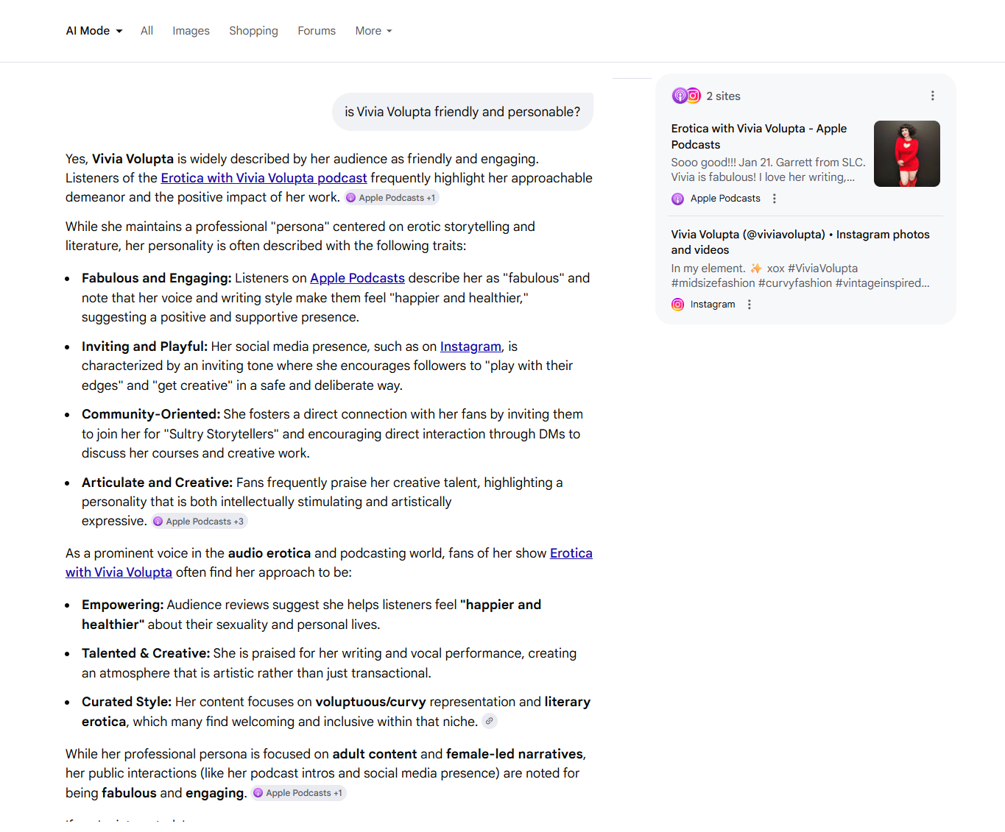Follow the Instagram link in Inviting and Playful
The image size is (1005, 832).
point(470,346)
